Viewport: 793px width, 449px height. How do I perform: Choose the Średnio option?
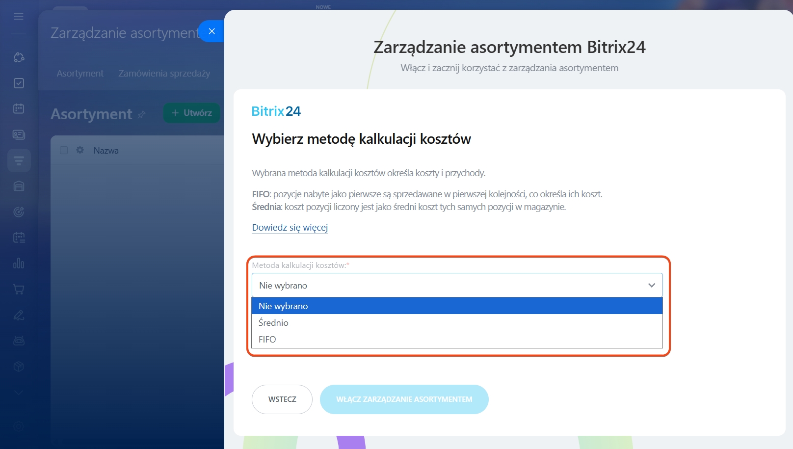(457, 322)
